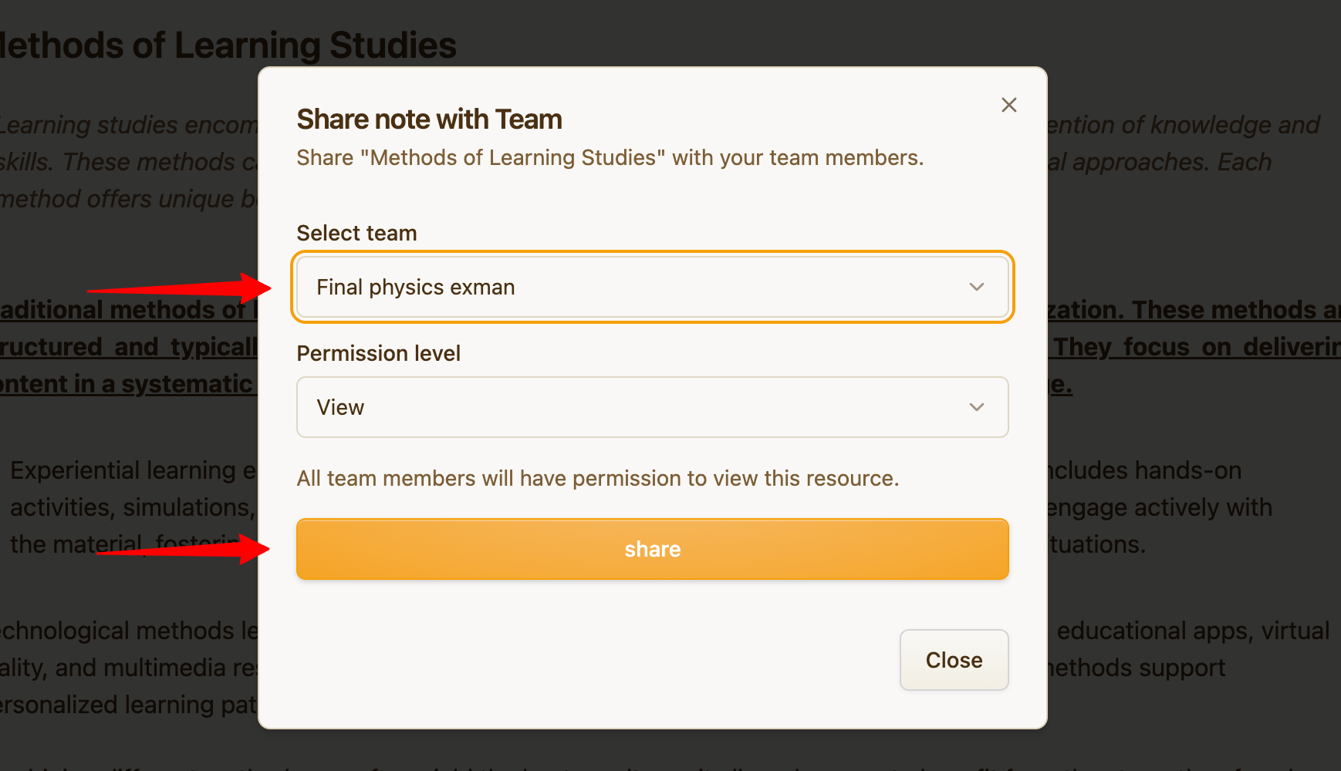This screenshot has height=771, width=1341.
Task: Click the red arrow pointing at share button
Action: pyautogui.click(x=185, y=549)
